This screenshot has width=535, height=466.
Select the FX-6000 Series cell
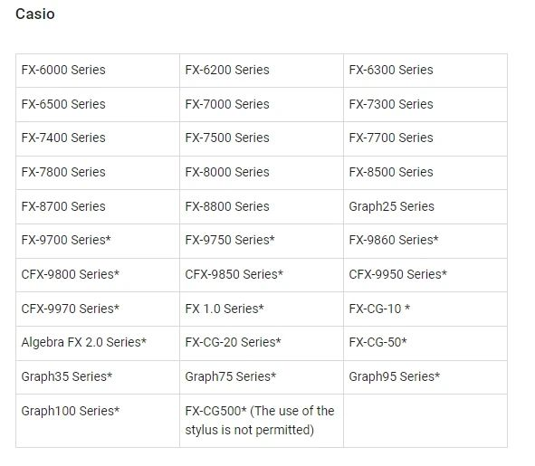(98, 71)
